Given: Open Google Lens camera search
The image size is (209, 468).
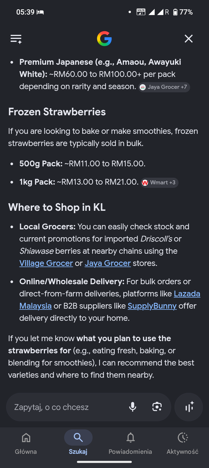Looking at the screenshot, I should coord(157,407).
